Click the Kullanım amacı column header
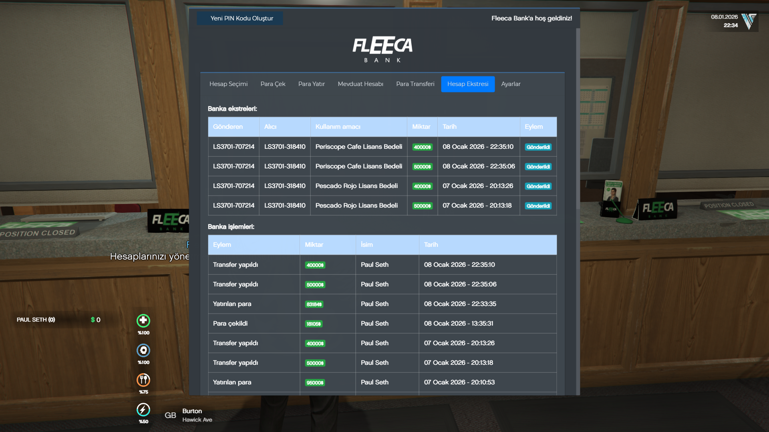 pos(359,127)
